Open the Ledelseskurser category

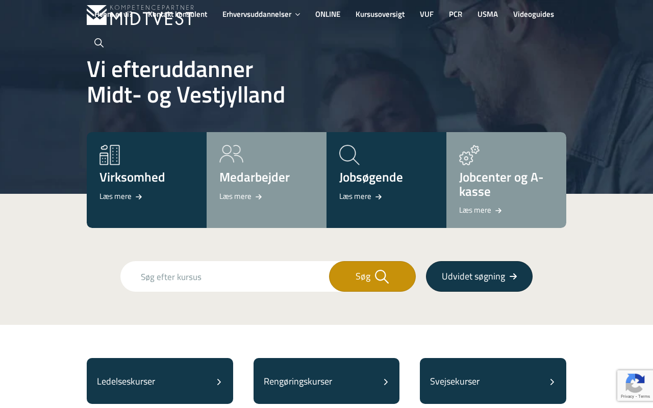tap(160, 381)
